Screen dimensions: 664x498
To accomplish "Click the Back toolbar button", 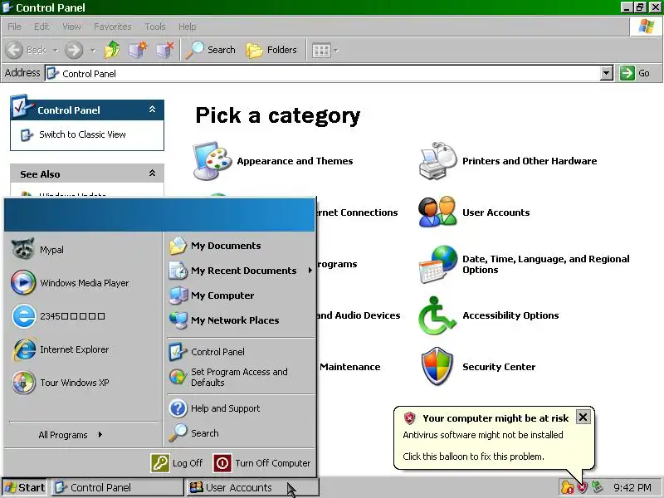I will click(27, 50).
